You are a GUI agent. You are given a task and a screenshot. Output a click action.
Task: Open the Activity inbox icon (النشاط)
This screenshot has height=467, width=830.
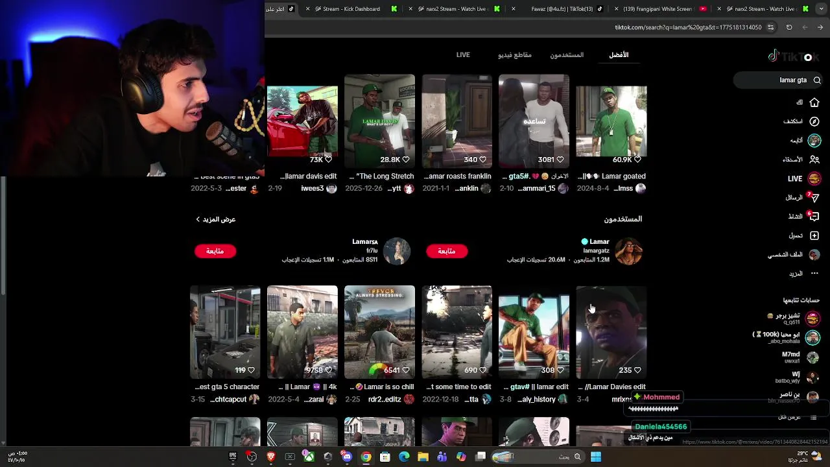pyautogui.click(x=814, y=217)
